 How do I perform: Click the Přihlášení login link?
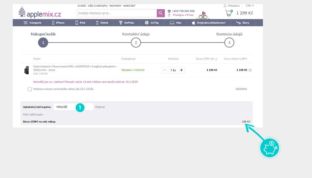[234, 6]
